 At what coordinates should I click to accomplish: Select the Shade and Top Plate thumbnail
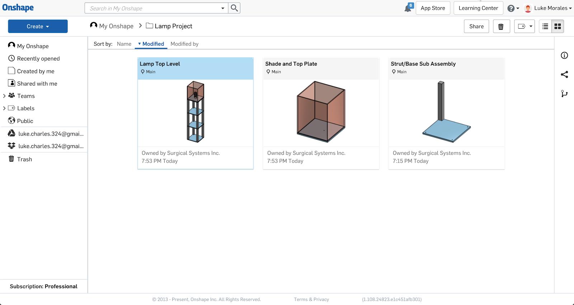[x=321, y=113]
